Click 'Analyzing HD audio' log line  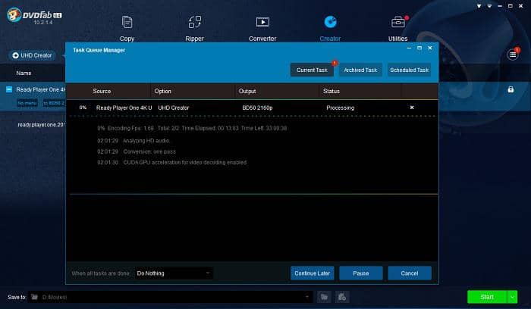click(134, 141)
